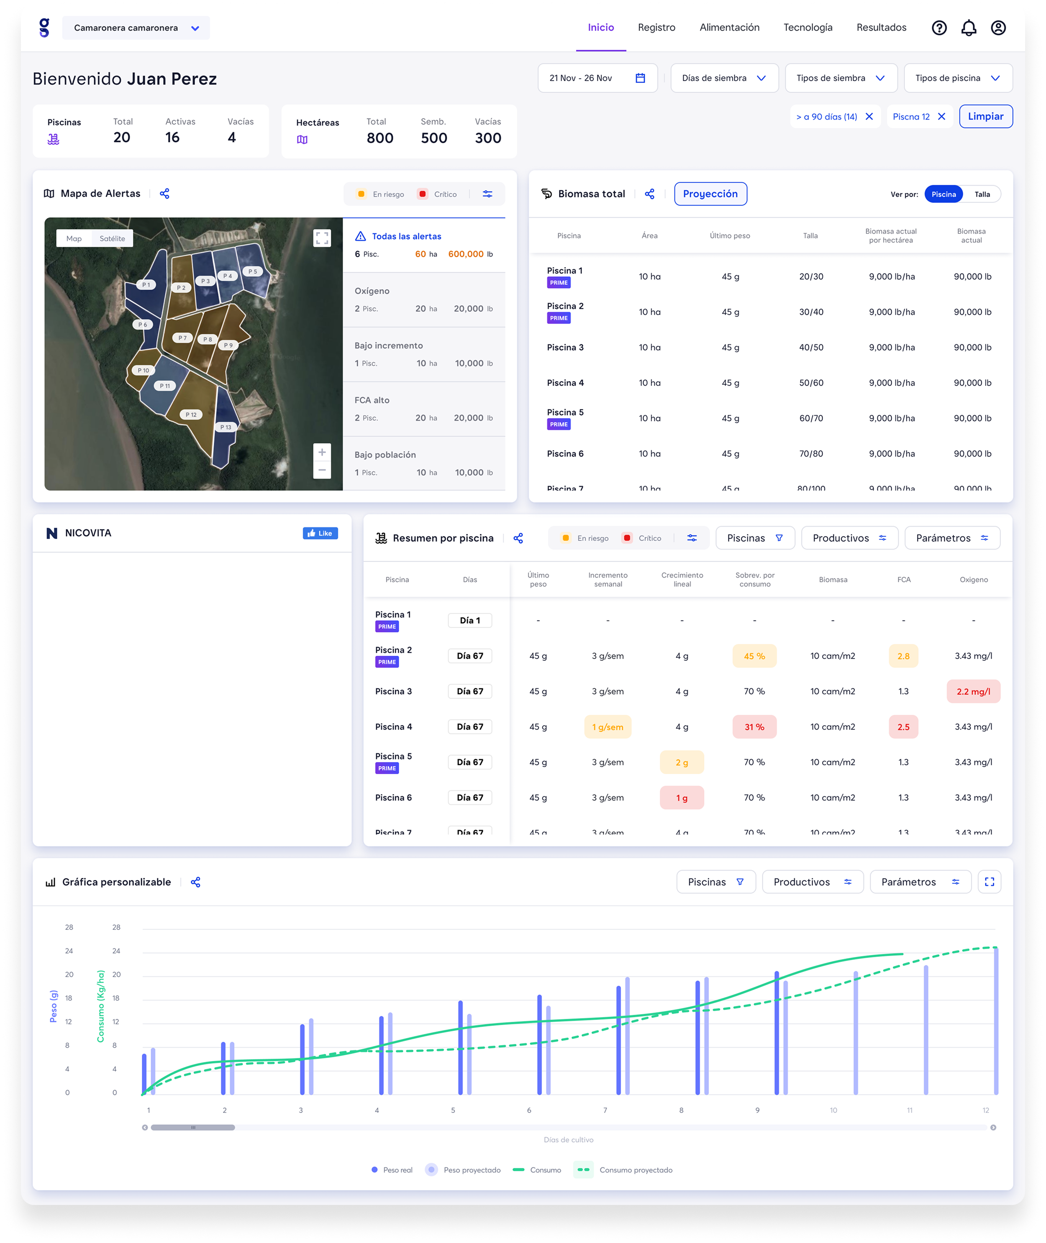Open the user profile icon
1046x1243 pixels.
click(998, 28)
